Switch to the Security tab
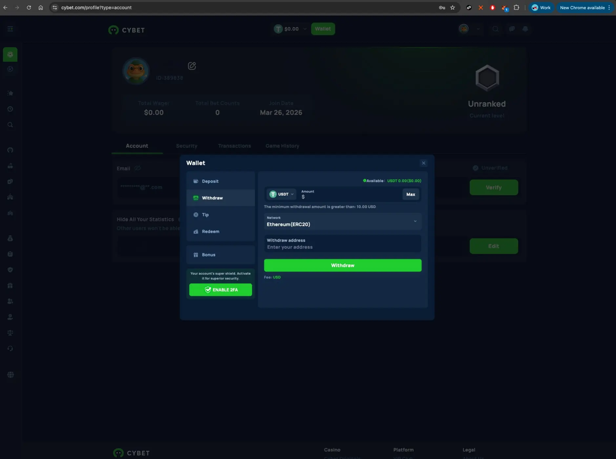 [x=187, y=146]
